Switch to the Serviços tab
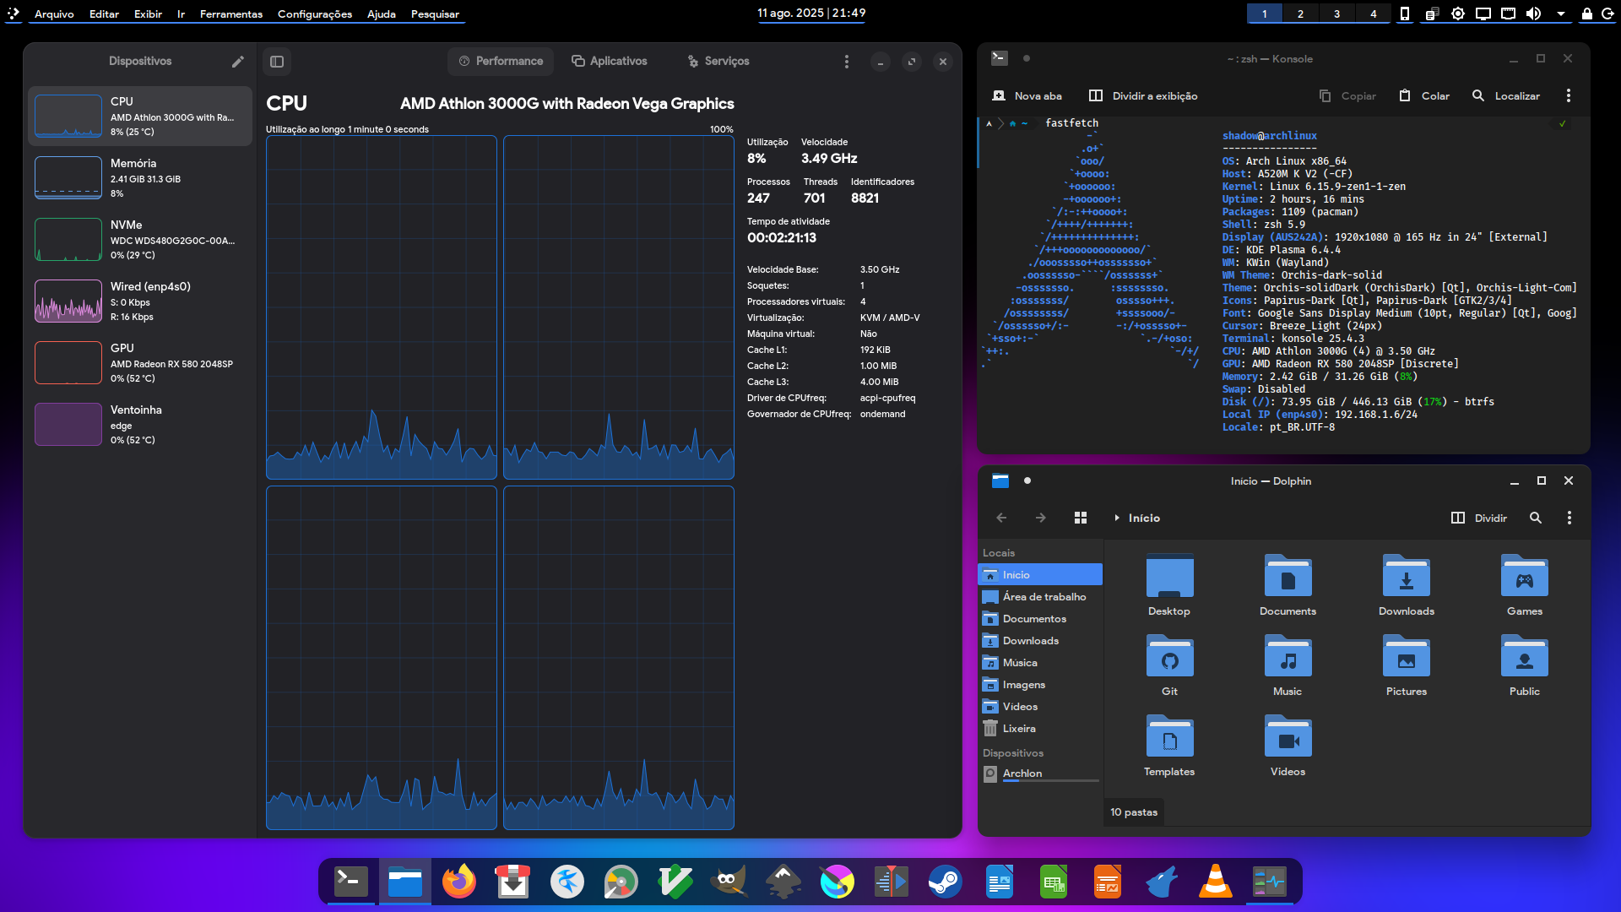This screenshot has height=912, width=1621. (x=718, y=62)
